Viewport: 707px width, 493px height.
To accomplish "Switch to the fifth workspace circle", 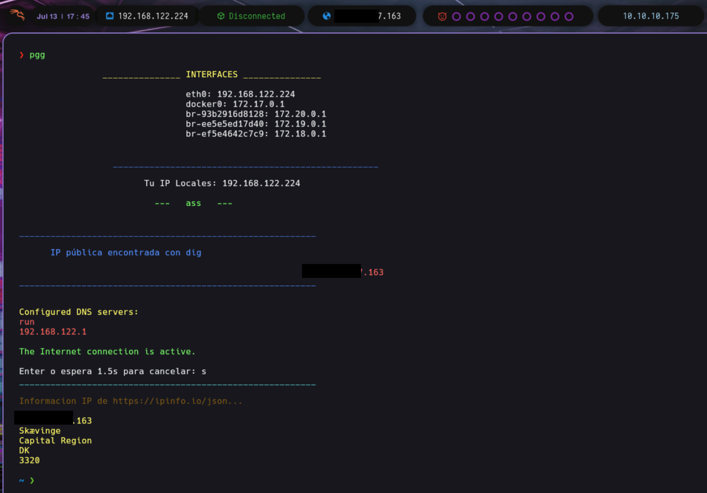I will pos(513,16).
